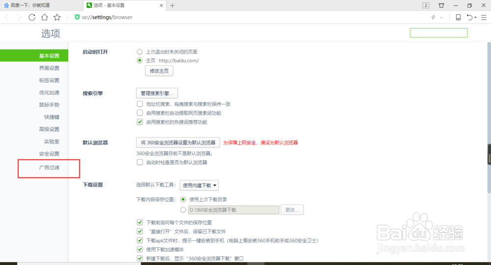The height and width of the screenshot is (265, 491).
Task: Bookmark page with star icon
Action: (57, 17)
